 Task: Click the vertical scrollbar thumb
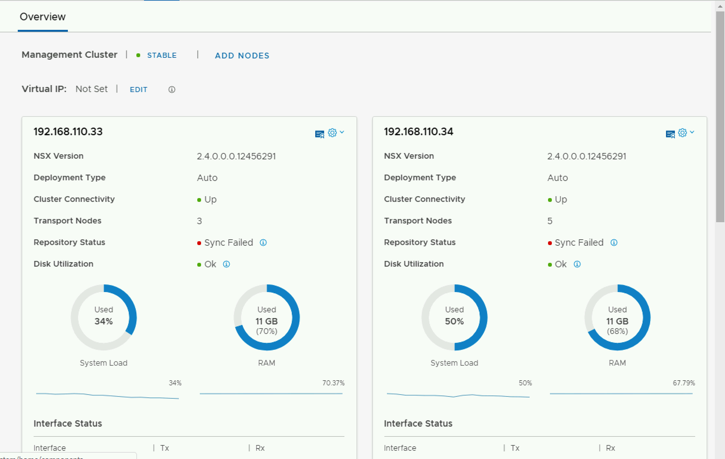pos(720,117)
